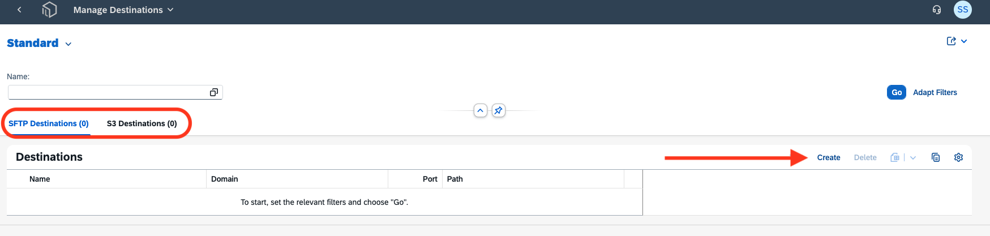Click the export to spreadsheet icon
990x236 pixels.
pos(895,157)
